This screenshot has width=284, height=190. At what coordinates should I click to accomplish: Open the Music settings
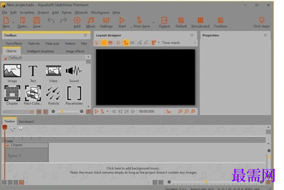point(91,22)
